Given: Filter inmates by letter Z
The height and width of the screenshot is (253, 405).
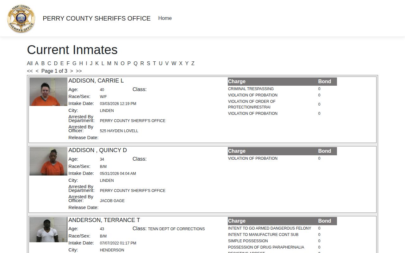Looking at the screenshot, I should (193, 63).
